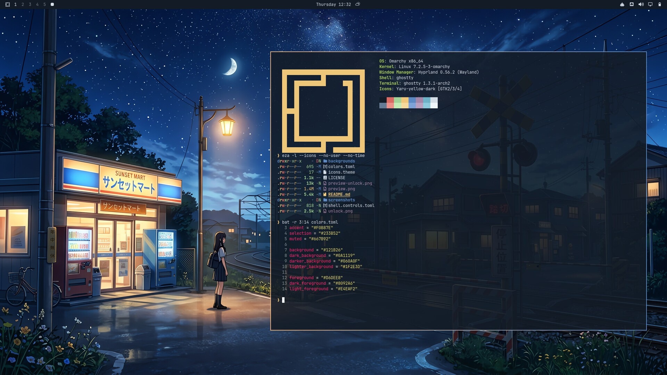Click the Icons: Yaru-yellow-dark line
Image resolution: width=667 pixels, height=375 pixels.
(421, 89)
